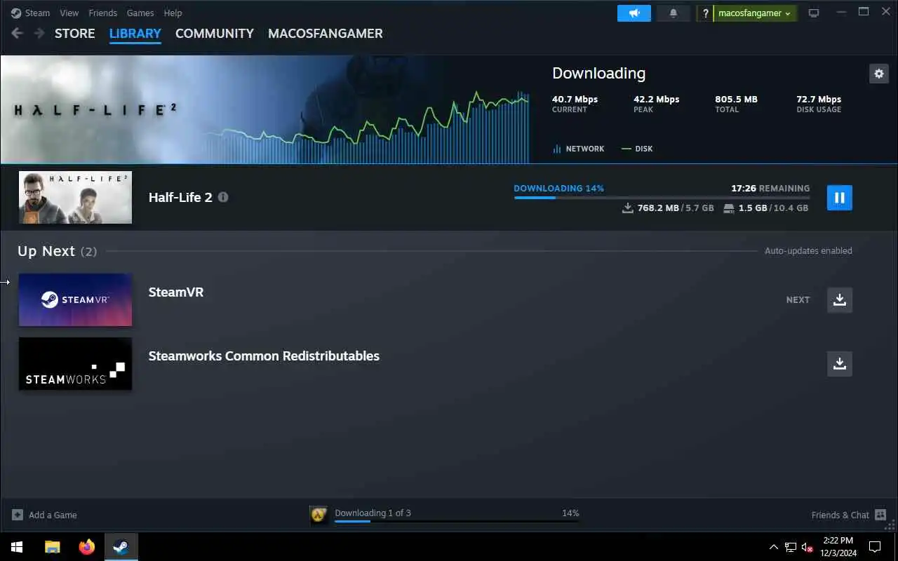898x561 pixels.
Task: Click Steamworks Common Redistributables title
Action: 264,356
